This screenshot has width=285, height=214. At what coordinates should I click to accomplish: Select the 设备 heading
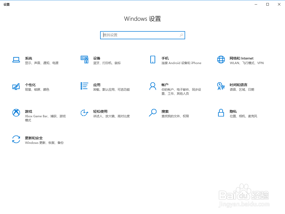pyautogui.click(x=97, y=58)
